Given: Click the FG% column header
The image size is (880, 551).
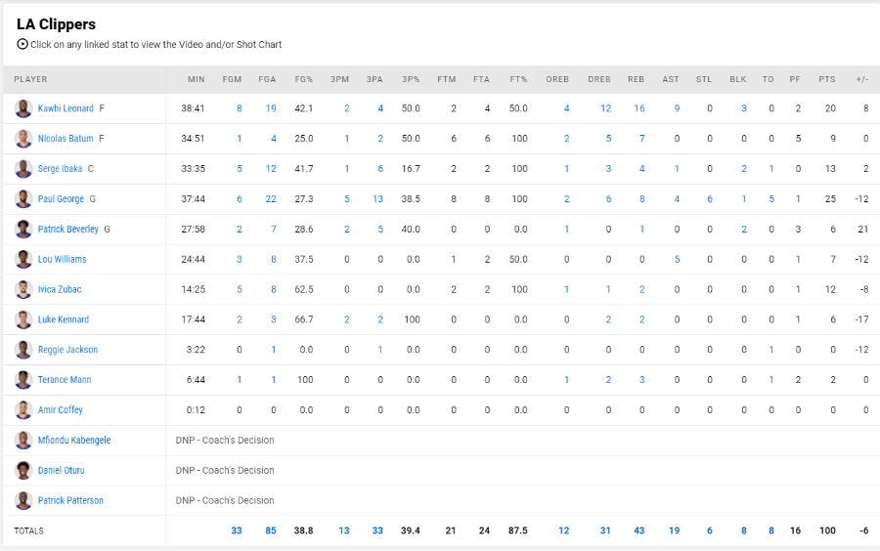Looking at the screenshot, I should (304, 79).
